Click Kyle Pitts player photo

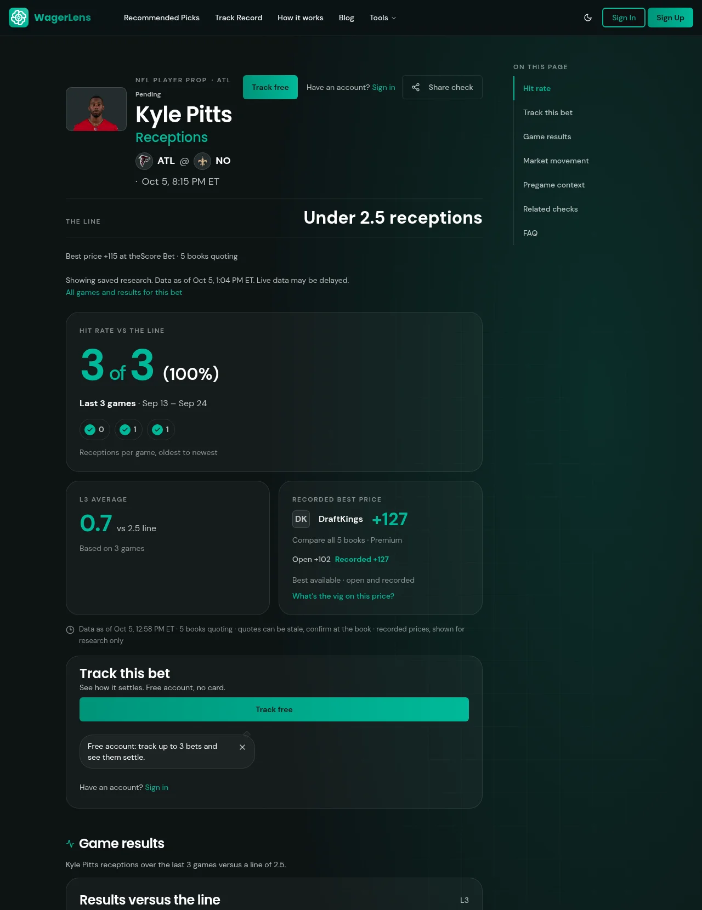96,109
